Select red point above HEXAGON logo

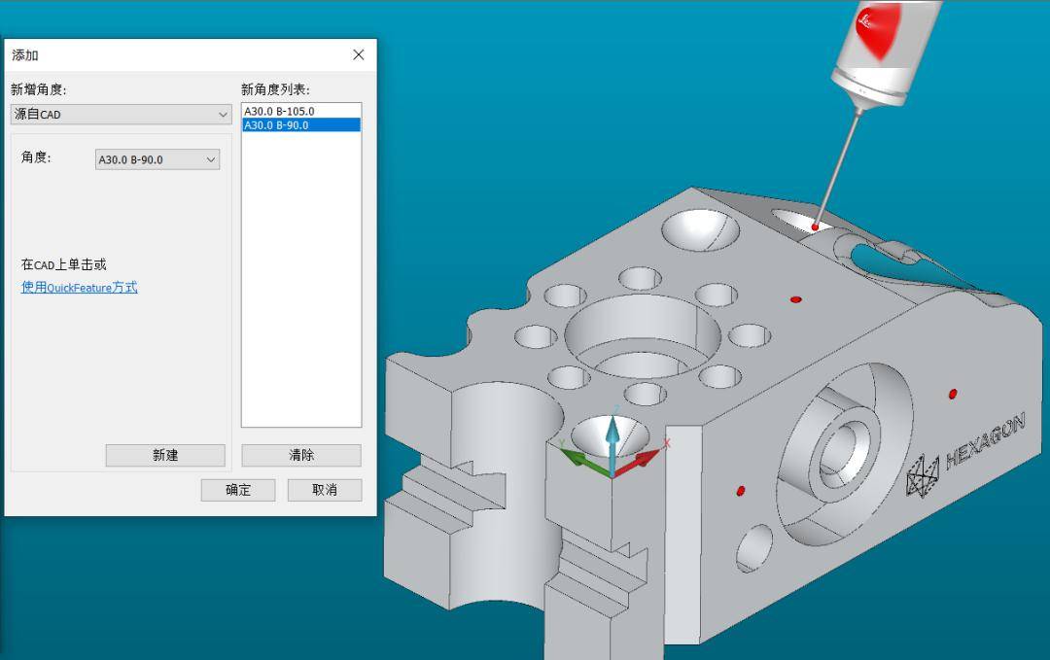coord(952,394)
